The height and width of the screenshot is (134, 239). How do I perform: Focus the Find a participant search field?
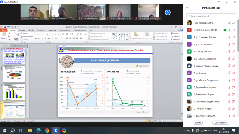click(211, 16)
